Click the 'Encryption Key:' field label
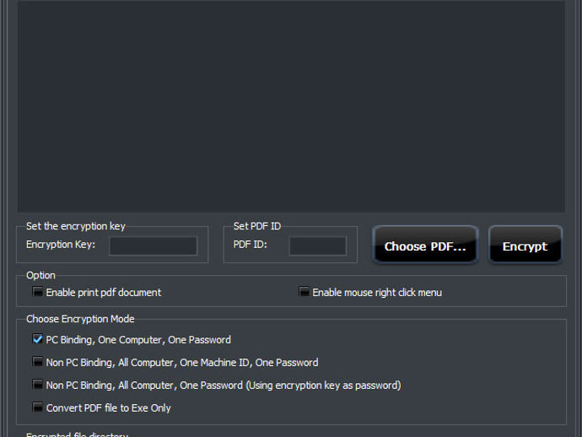The width and height of the screenshot is (582, 437). [61, 245]
